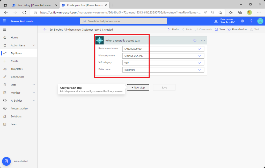The height and width of the screenshot is (168, 265).
Task: Open Power Automate settings gear
Action: [242, 21]
